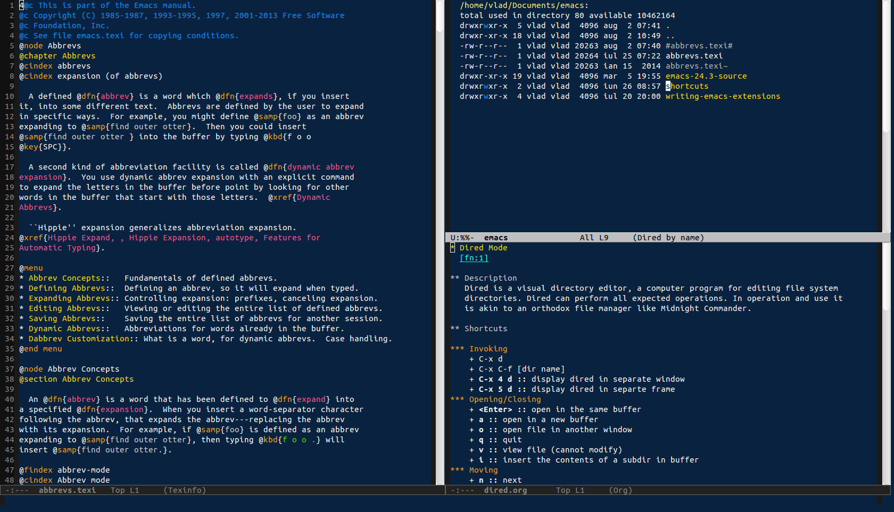Click 'abbrevs.texi' buffer name in mode line
This screenshot has width=894, height=512.
(x=67, y=490)
